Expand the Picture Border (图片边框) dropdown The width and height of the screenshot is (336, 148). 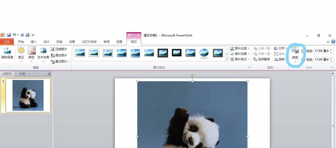point(240,48)
